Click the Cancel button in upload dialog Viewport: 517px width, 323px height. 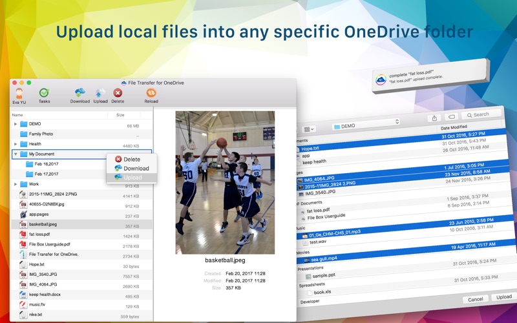click(x=475, y=299)
